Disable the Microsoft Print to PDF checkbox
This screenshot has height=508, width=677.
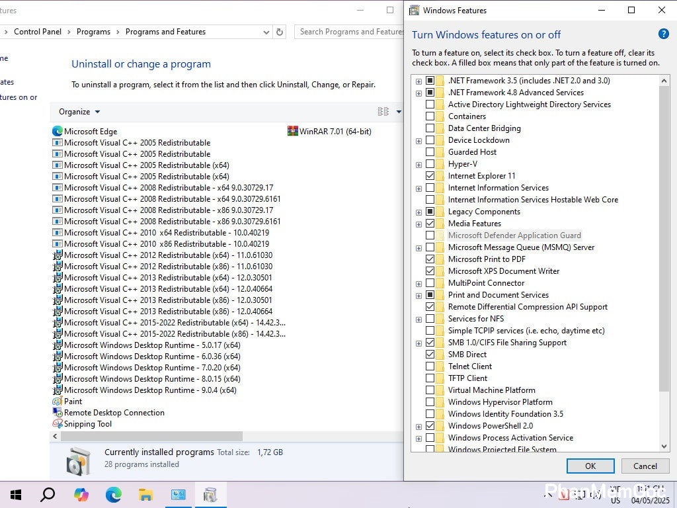click(x=430, y=259)
